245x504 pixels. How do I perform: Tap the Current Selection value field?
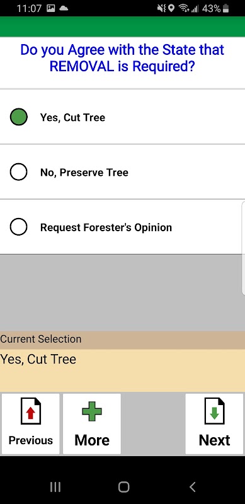122,370
